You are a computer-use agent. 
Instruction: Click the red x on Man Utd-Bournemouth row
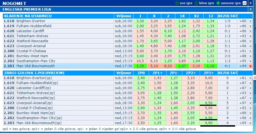[250, 66]
